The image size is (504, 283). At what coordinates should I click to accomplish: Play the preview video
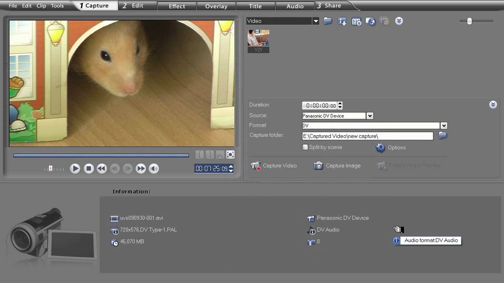click(75, 169)
